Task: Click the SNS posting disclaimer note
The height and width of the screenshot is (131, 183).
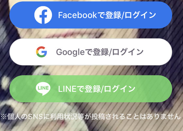Action: 91,117
